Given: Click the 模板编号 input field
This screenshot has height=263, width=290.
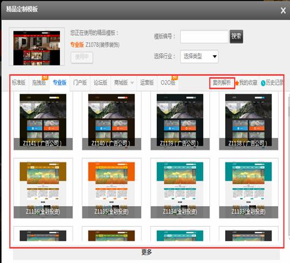Looking at the screenshot, I should (204, 36).
